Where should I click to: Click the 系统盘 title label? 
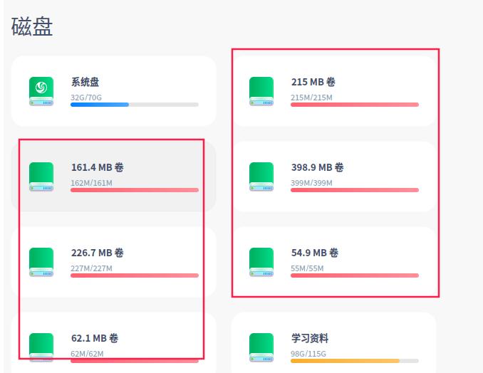tap(85, 82)
